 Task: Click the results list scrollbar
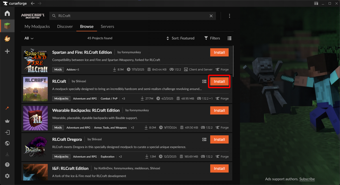[x=233, y=61]
